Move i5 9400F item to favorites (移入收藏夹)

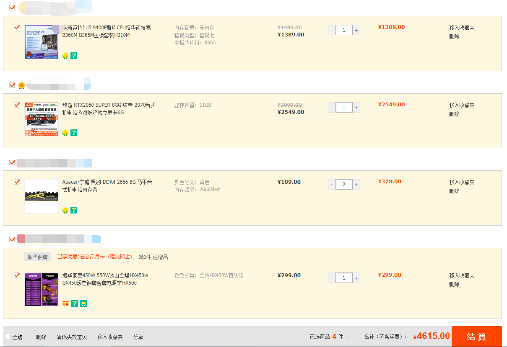[x=462, y=28]
